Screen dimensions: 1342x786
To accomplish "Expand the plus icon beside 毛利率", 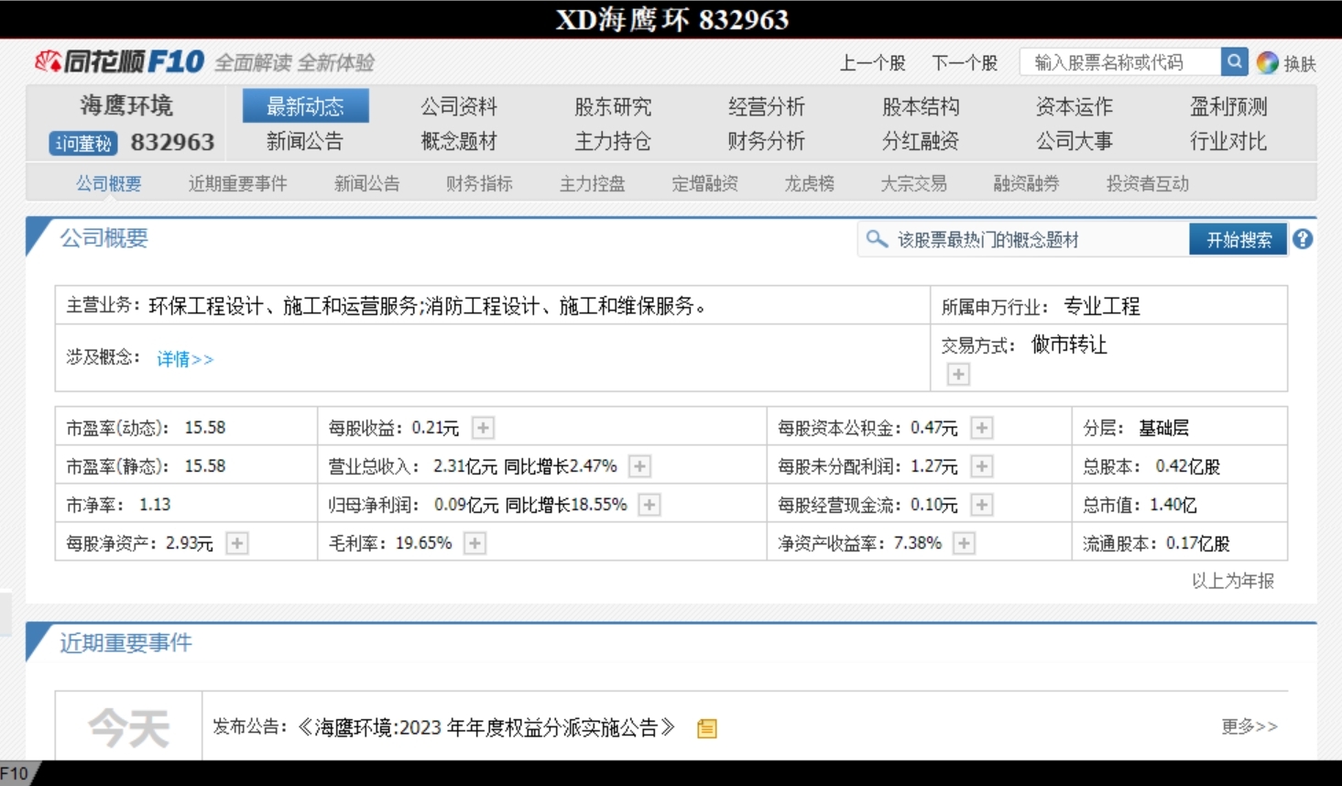I will click(x=475, y=543).
